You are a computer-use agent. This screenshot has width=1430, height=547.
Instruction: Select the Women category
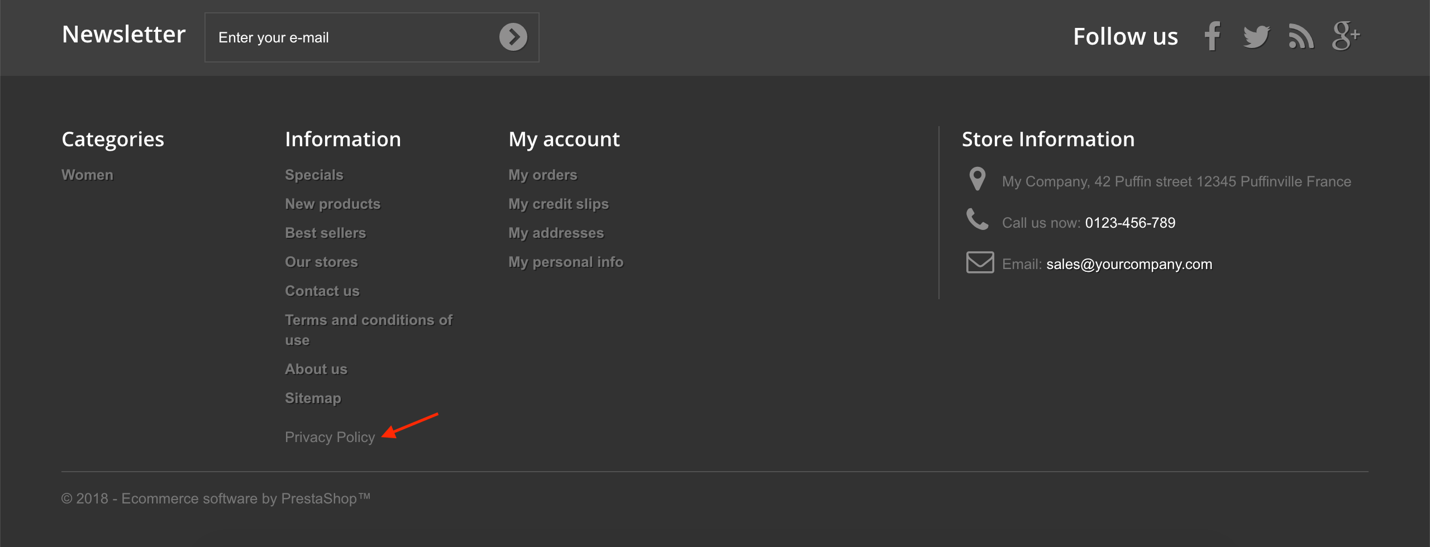coord(88,174)
